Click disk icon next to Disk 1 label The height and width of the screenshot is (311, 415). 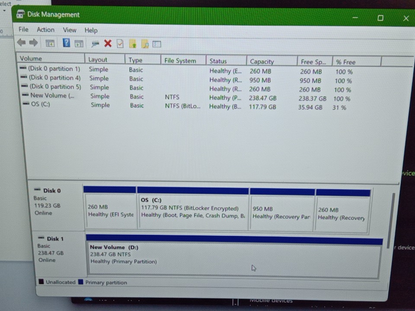(x=41, y=238)
